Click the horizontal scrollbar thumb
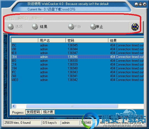This screenshot has height=129, width=149. pos(72,106)
